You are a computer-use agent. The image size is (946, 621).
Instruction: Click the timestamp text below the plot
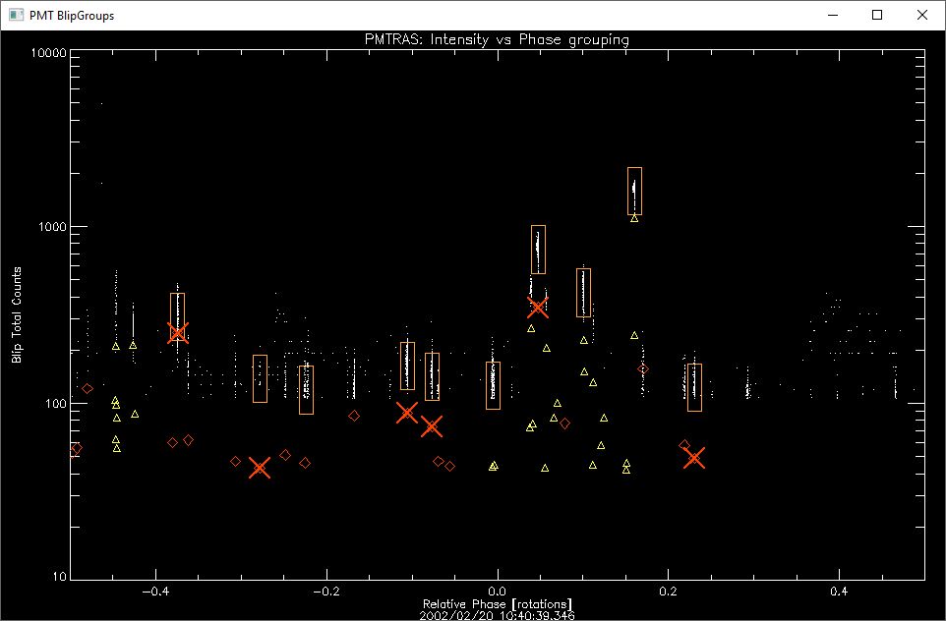click(x=497, y=615)
